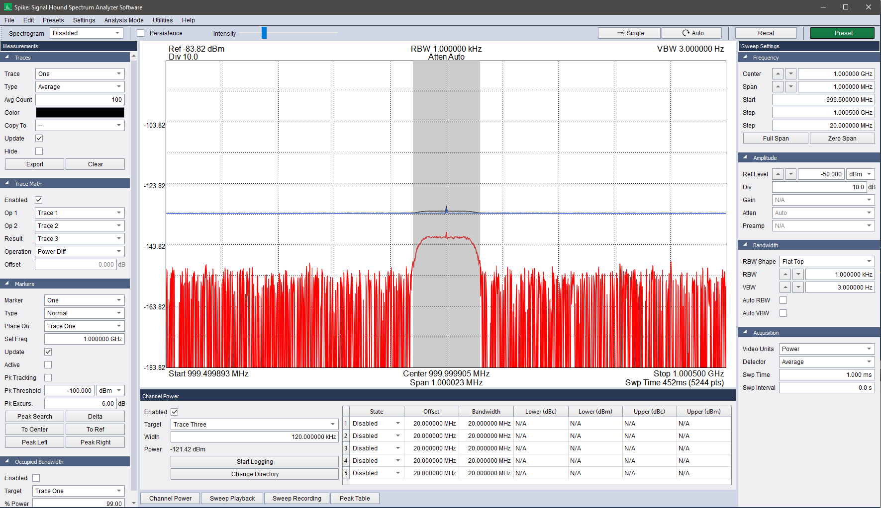
Task: Collapse the Traces section triangle
Action: click(x=7, y=58)
